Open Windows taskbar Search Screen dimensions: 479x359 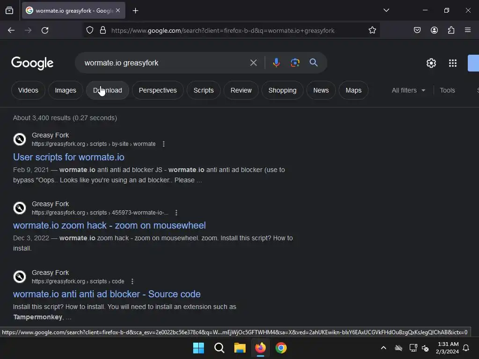219,348
